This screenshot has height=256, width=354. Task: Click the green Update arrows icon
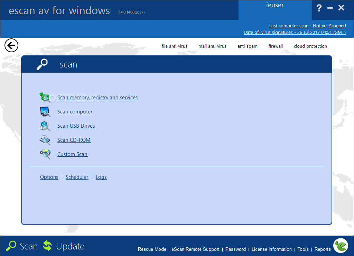[x=47, y=246]
